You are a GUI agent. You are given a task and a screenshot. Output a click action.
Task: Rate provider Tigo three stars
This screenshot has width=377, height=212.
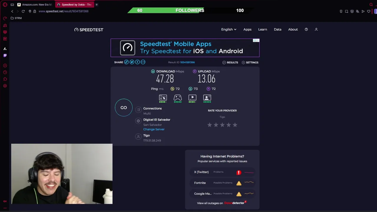[x=222, y=125]
